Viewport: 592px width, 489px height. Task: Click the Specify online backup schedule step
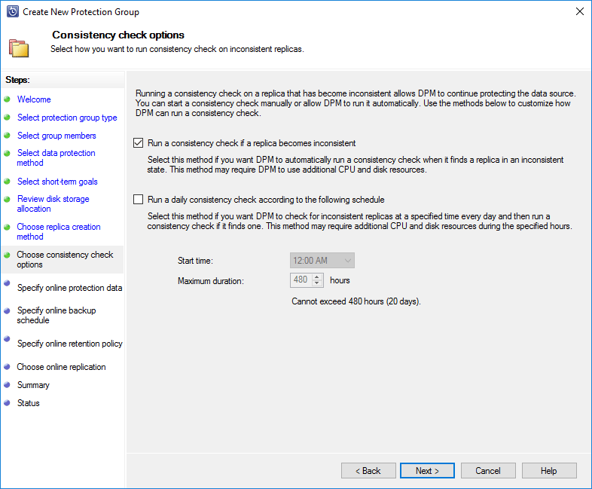[x=56, y=315]
